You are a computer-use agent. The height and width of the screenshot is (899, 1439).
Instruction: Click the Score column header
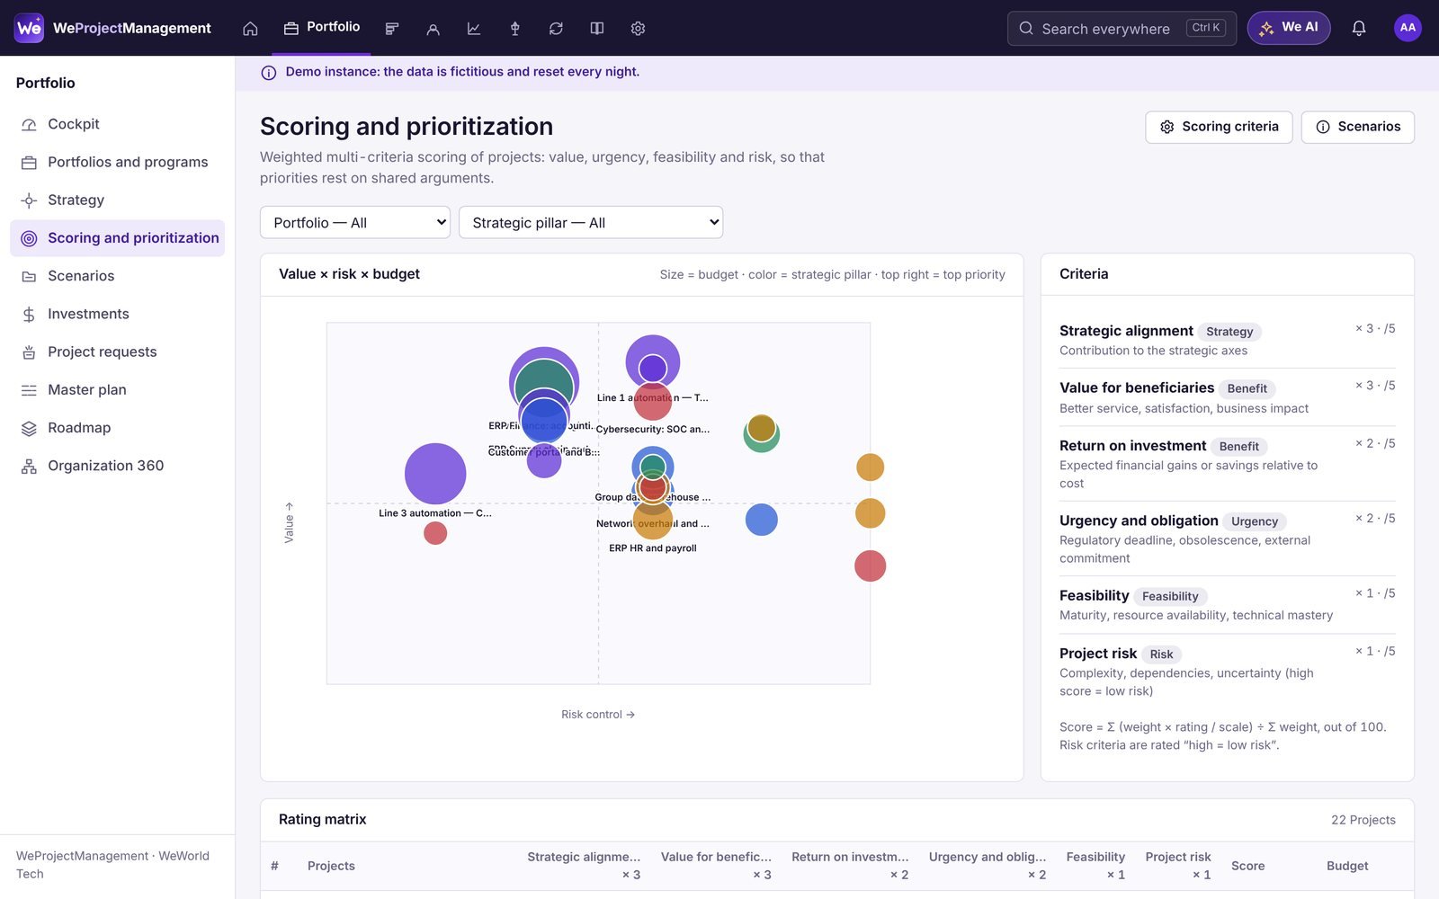click(x=1247, y=866)
